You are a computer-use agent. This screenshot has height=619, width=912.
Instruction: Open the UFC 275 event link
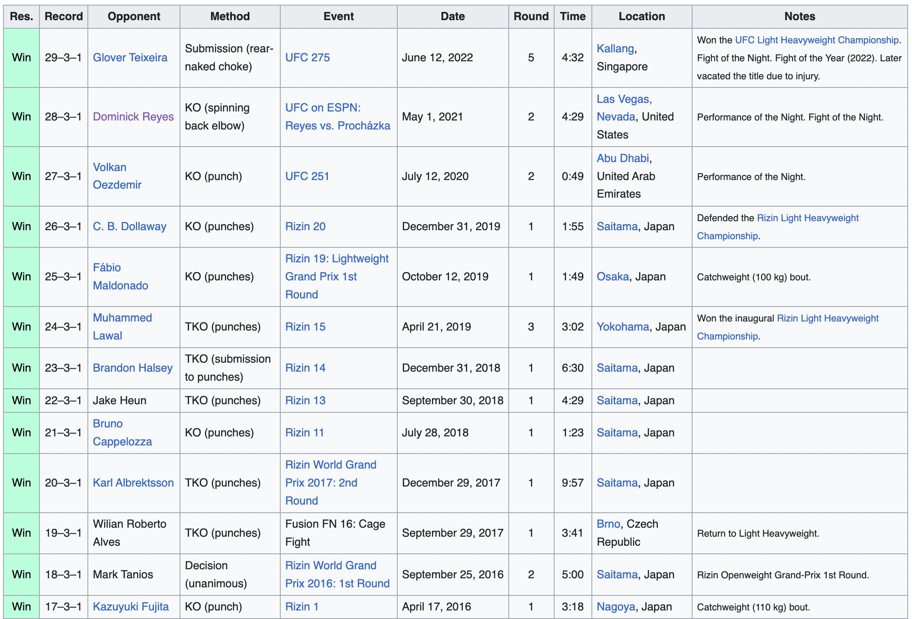pos(307,57)
